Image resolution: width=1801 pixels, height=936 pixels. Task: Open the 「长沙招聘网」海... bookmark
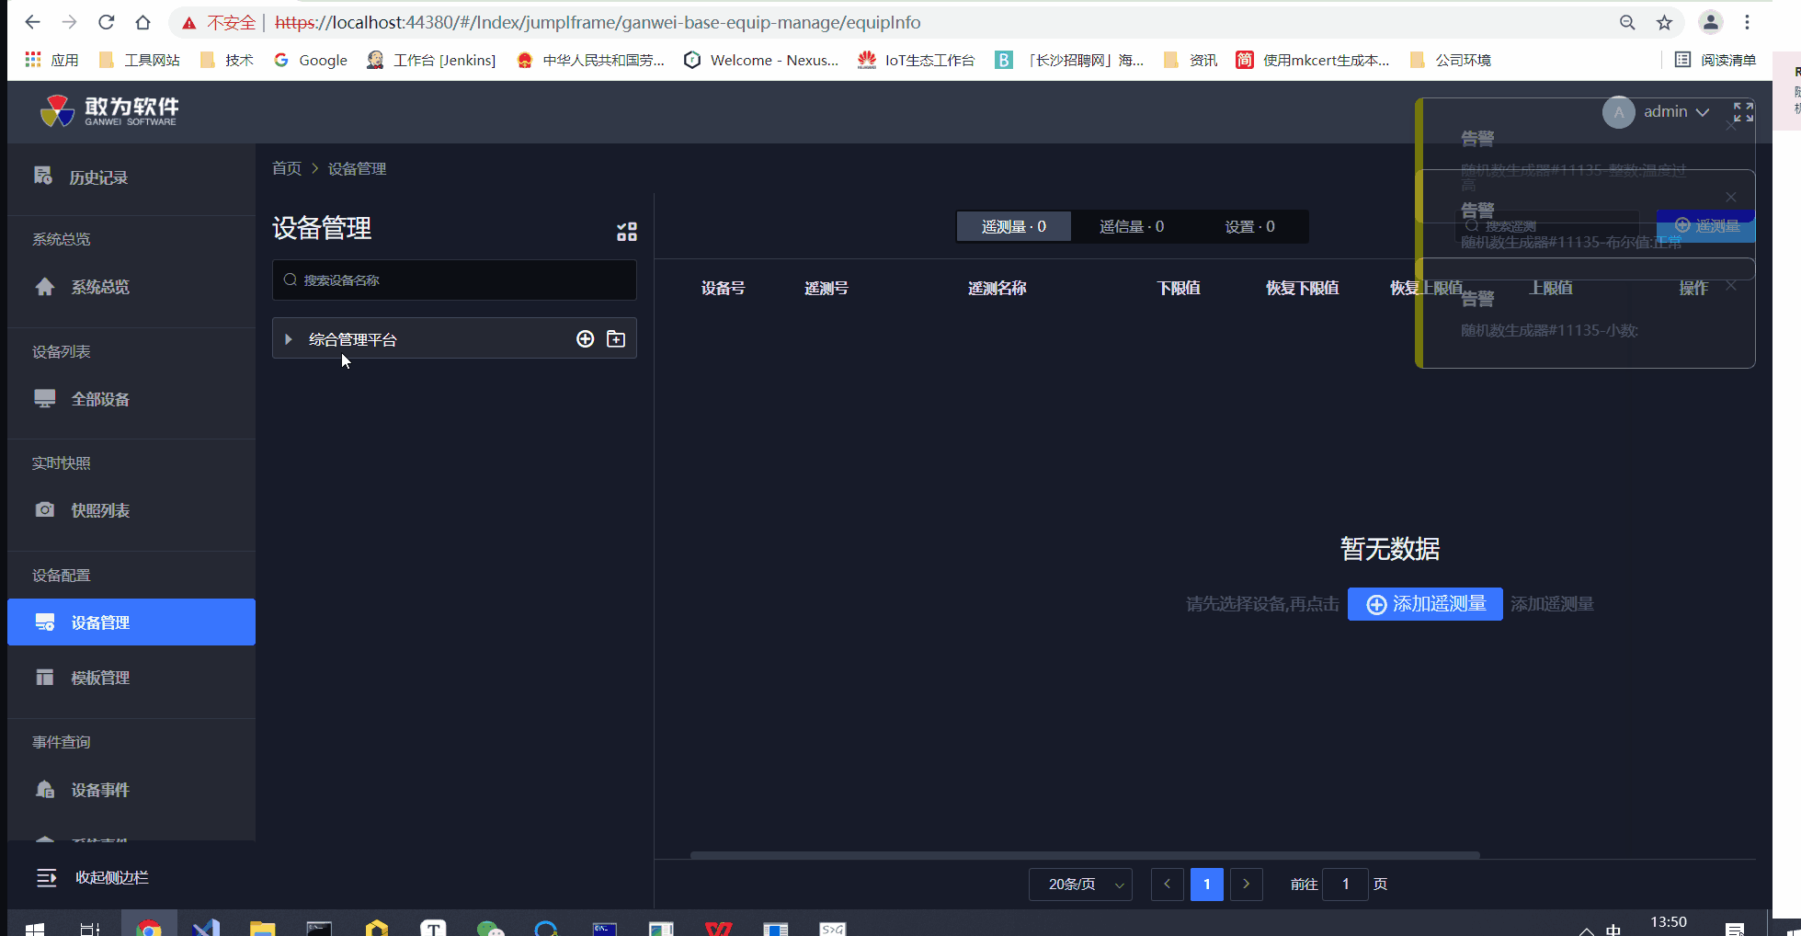tap(1070, 60)
